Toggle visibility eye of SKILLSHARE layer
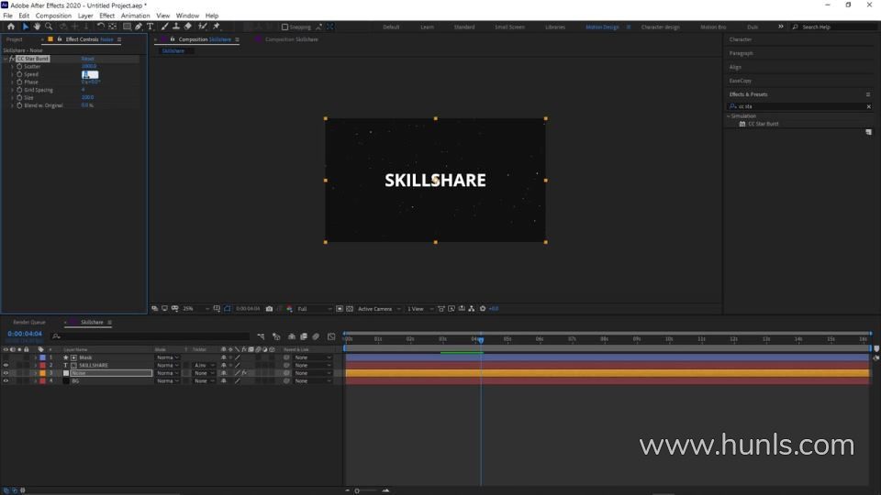This screenshot has width=881, height=495. (6, 366)
